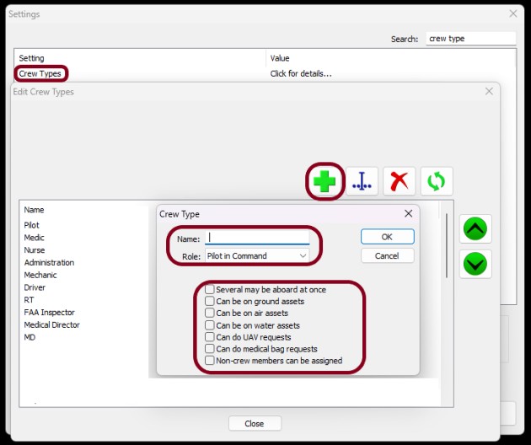The width and height of the screenshot is (531, 445).
Task: Enable Several may be aboard at once
Action: [x=210, y=289]
